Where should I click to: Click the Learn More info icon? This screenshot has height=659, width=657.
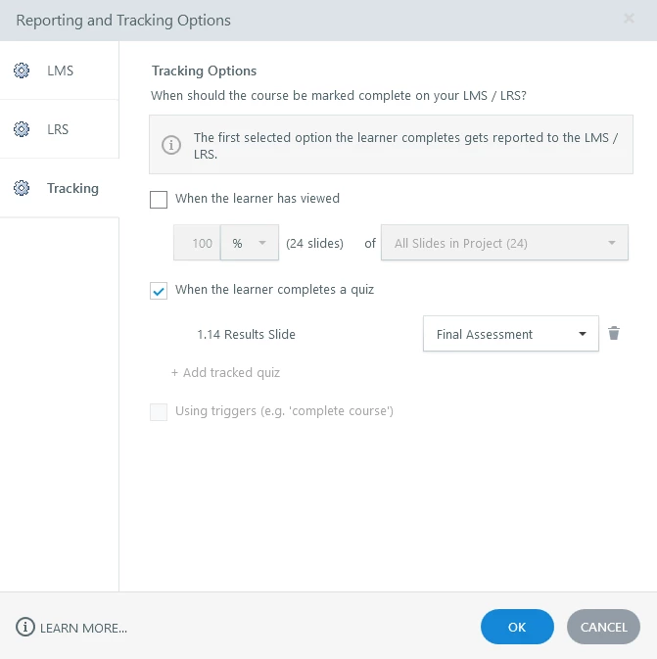coord(25,627)
